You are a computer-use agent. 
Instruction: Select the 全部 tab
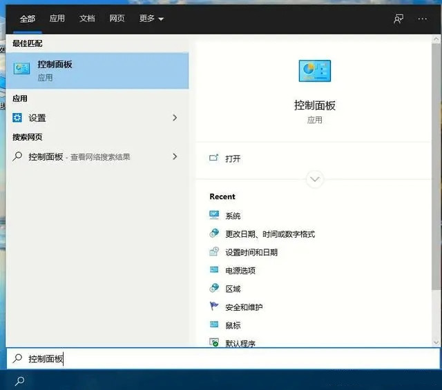(28, 19)
